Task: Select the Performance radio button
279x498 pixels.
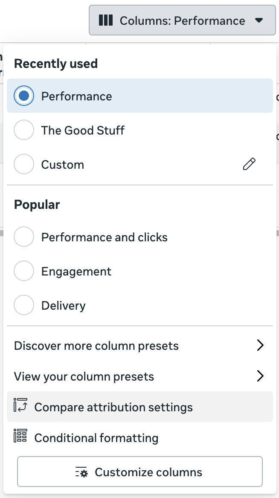Action: (x=24, y=96)
